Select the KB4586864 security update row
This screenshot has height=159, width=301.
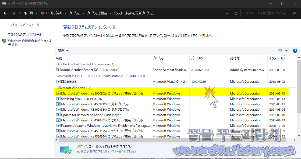[x=171, y=136]
